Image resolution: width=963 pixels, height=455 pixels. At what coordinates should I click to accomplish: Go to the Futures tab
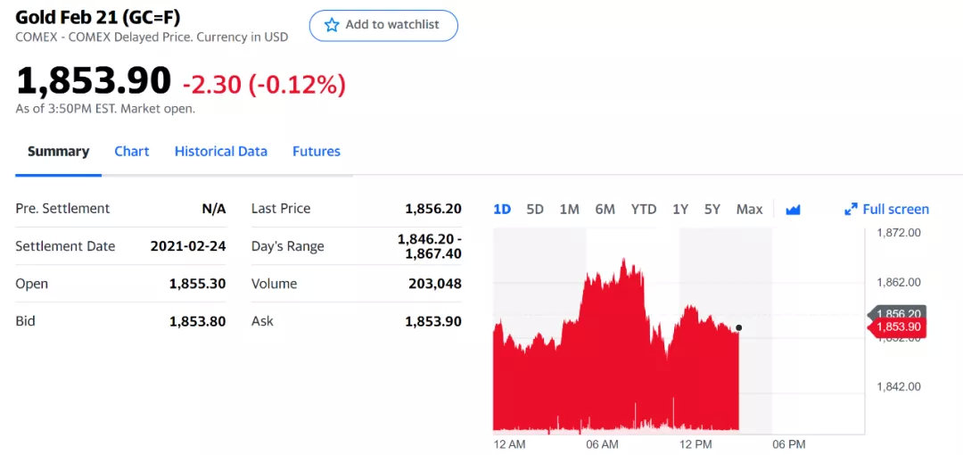(317, 152)
